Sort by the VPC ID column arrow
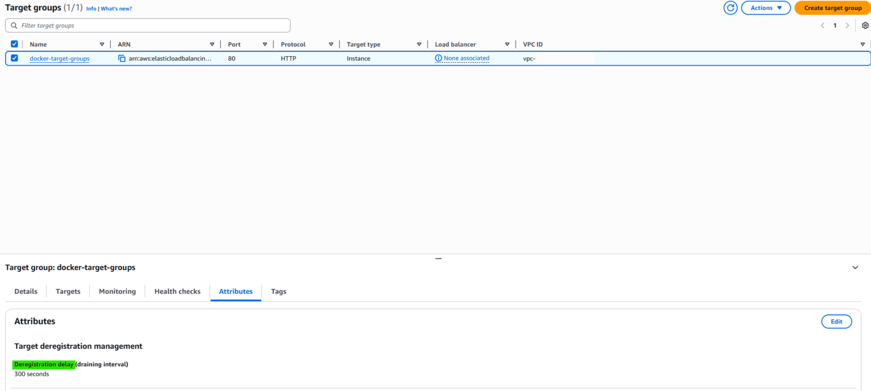The width and height of the screenshot is (871, 391). click(x=862, y=44)
